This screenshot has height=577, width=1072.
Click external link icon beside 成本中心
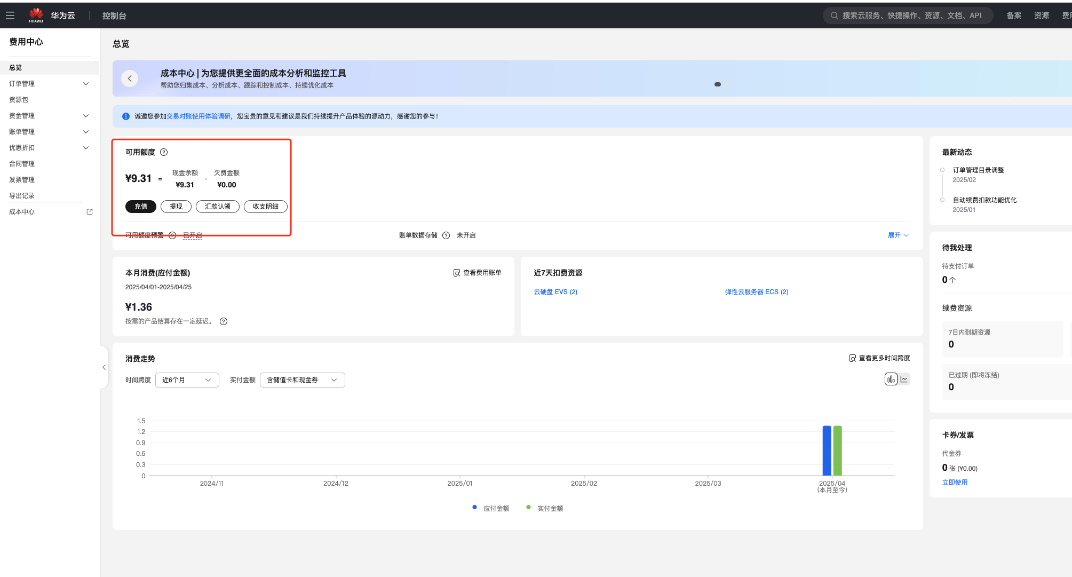click(90, 212)
